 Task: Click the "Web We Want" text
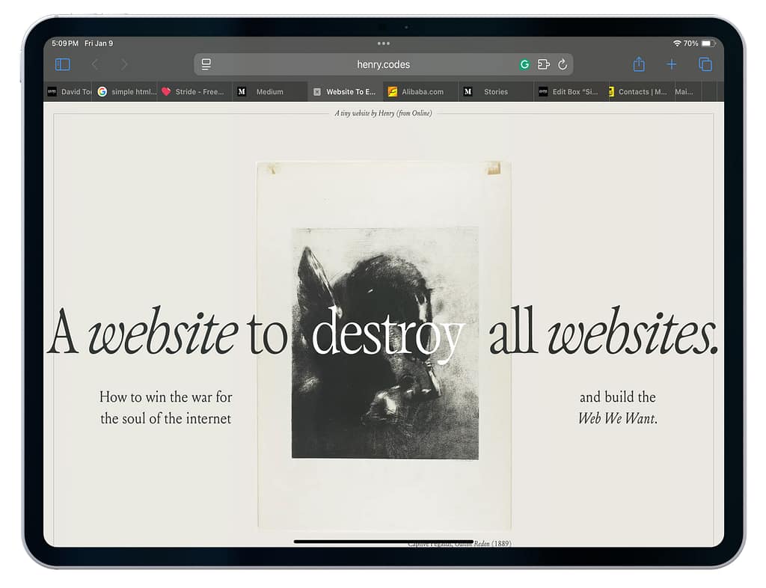pyautogui.click(x=617, y=418)
